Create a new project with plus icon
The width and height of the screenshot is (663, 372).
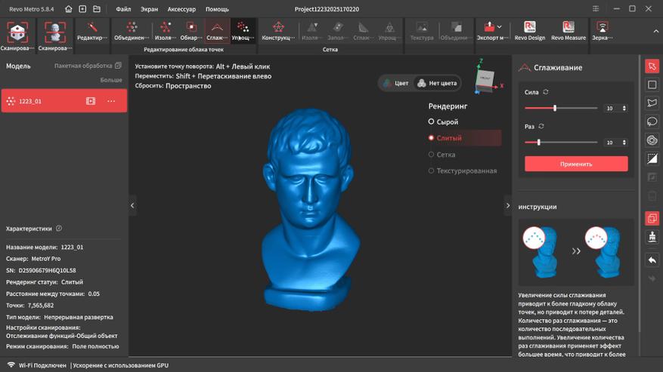82,9
